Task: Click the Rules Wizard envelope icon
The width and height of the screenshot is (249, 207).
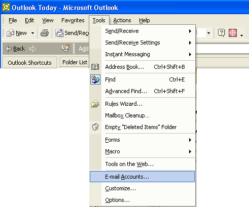Action: tap(95, 104)
